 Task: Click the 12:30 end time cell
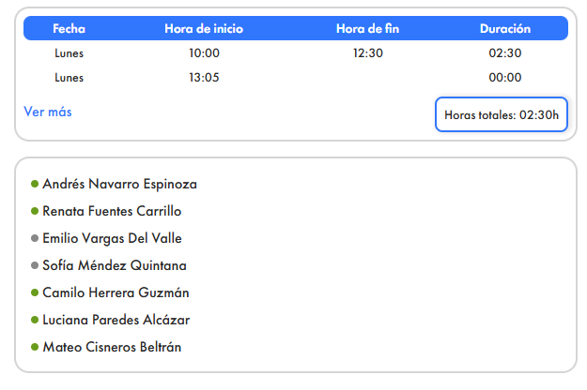coord(367,53)
